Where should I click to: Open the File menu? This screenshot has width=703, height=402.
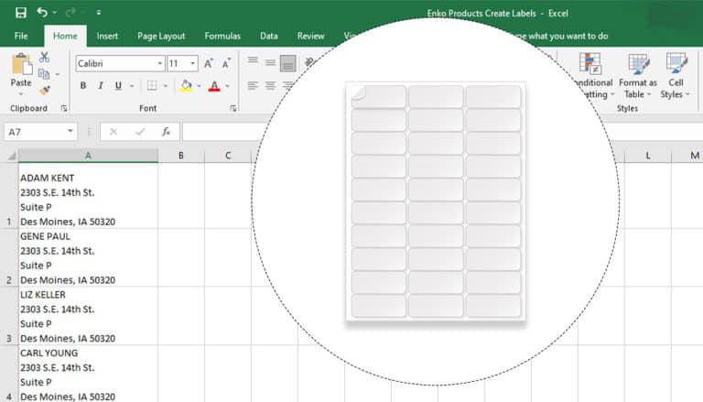[21, 37]
